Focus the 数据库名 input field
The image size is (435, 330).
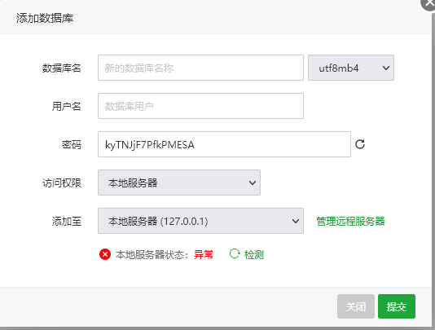tap(200, 68)
